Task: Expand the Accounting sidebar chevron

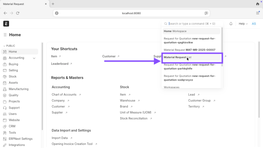Action: 34,58
